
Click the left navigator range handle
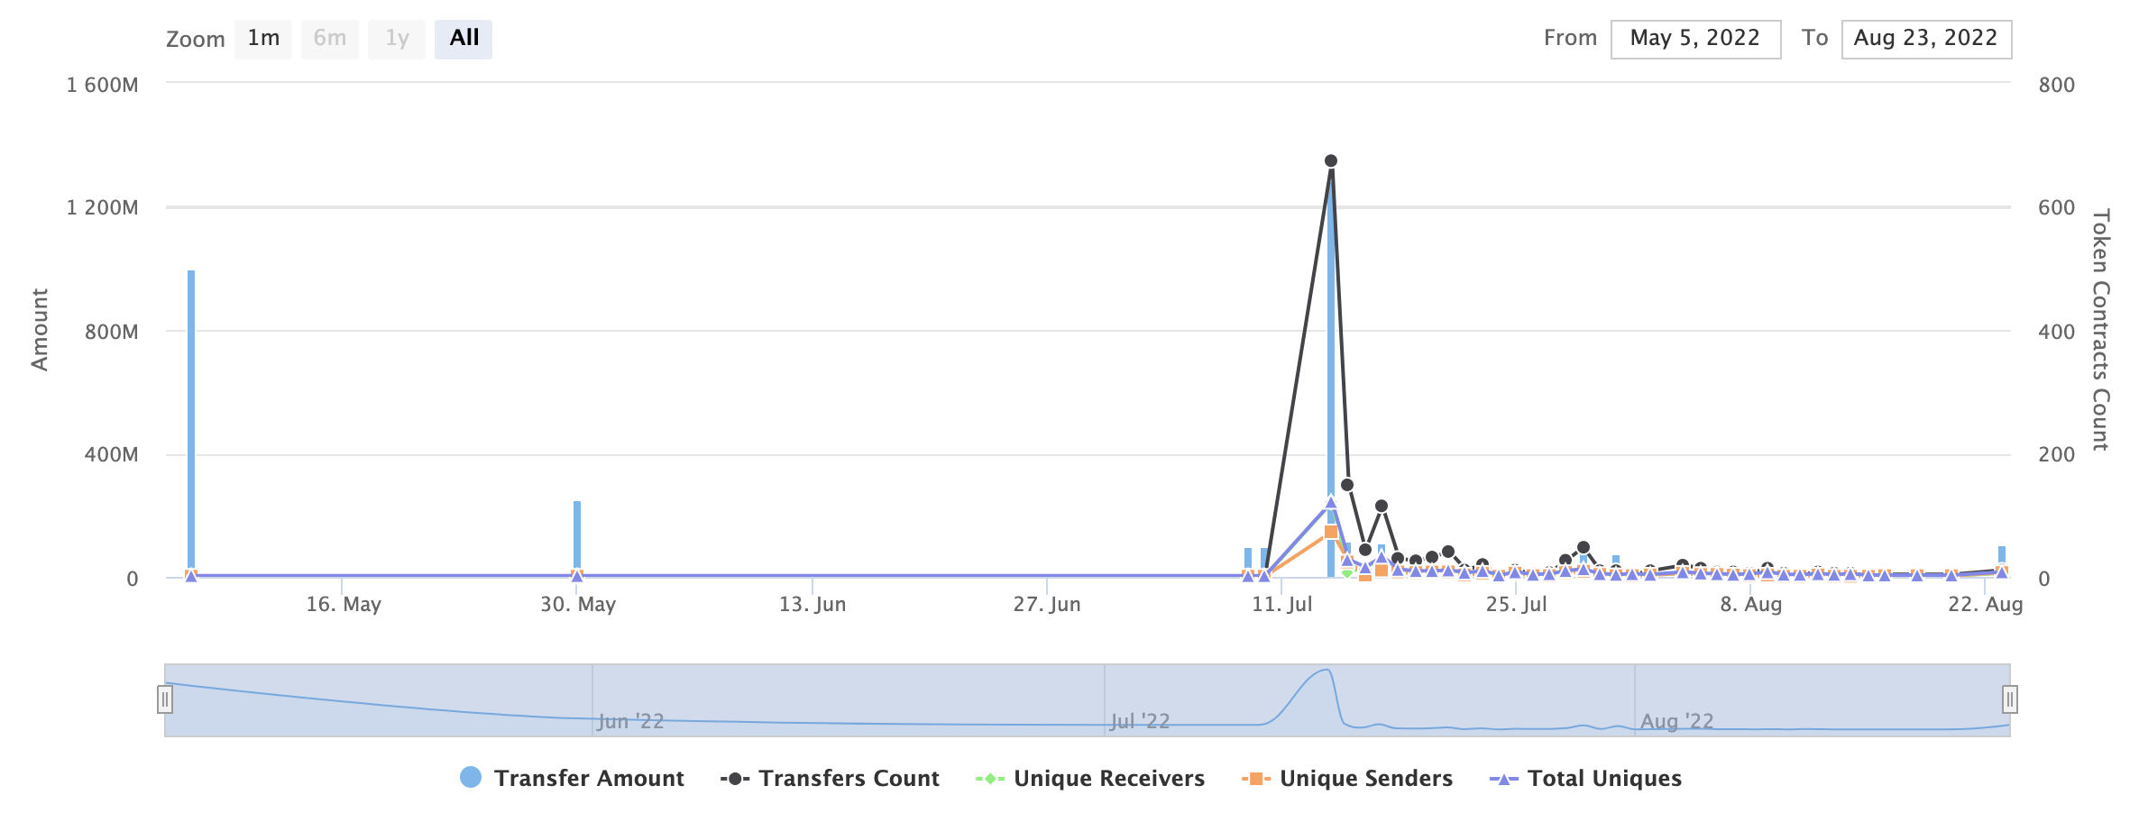tap(165, 699)
